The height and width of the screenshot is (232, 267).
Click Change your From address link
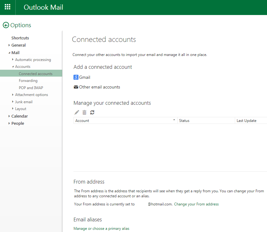[196, 204]
